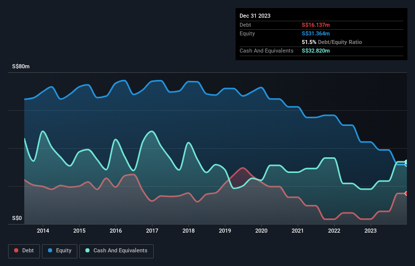Screen dimensions: 415x266
Task: Click the S$16.137m debt value
Action: click(x=316, y=25)
